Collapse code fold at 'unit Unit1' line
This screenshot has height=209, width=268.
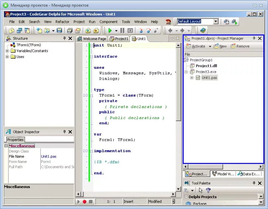point(92,46)
